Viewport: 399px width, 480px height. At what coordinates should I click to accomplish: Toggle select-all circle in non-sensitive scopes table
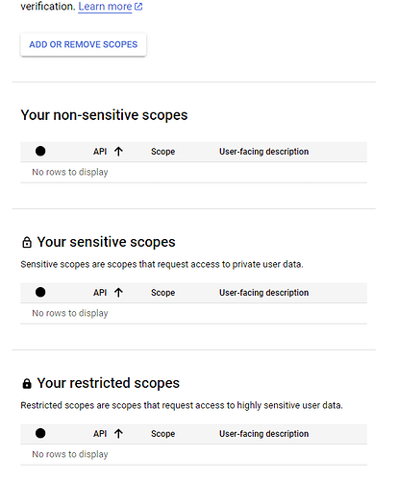tap(40, 151)
